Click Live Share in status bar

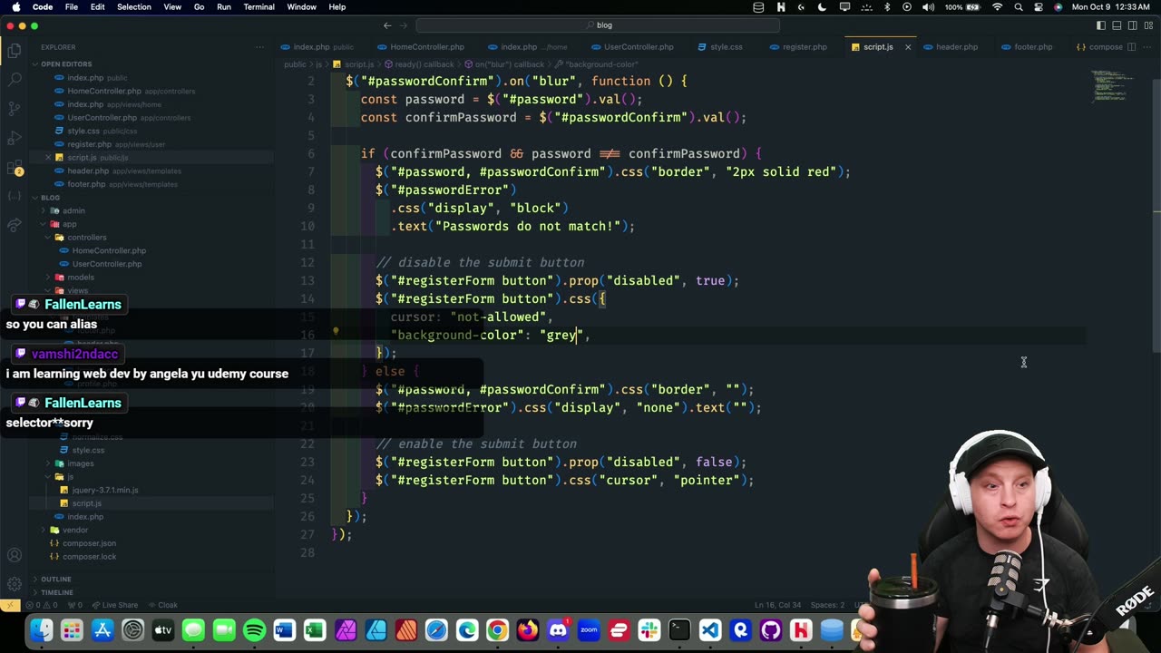[113, 605]
